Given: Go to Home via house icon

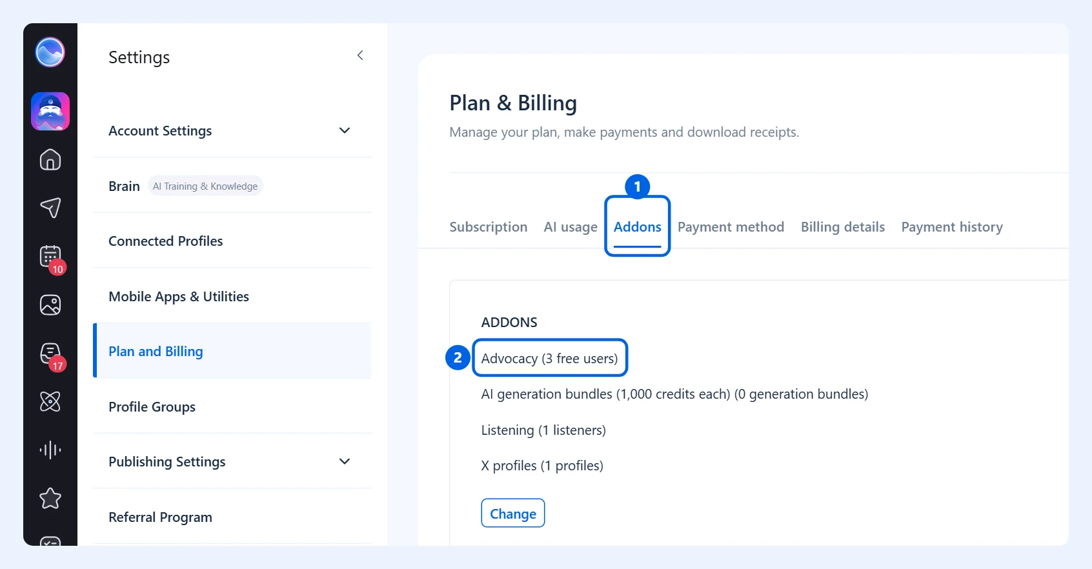Looking at the screenshot, I should [50, 159].
